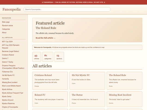Open the Cristiano Roland article card
The width and height of the screenshot is (147, 110).
point(50,81)
